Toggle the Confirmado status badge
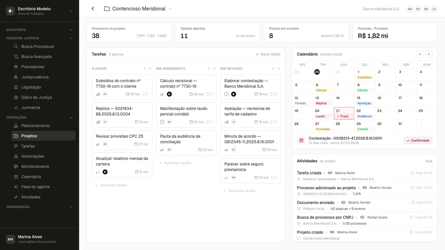Screen dimensions: 445x250 tap(418, 141)
